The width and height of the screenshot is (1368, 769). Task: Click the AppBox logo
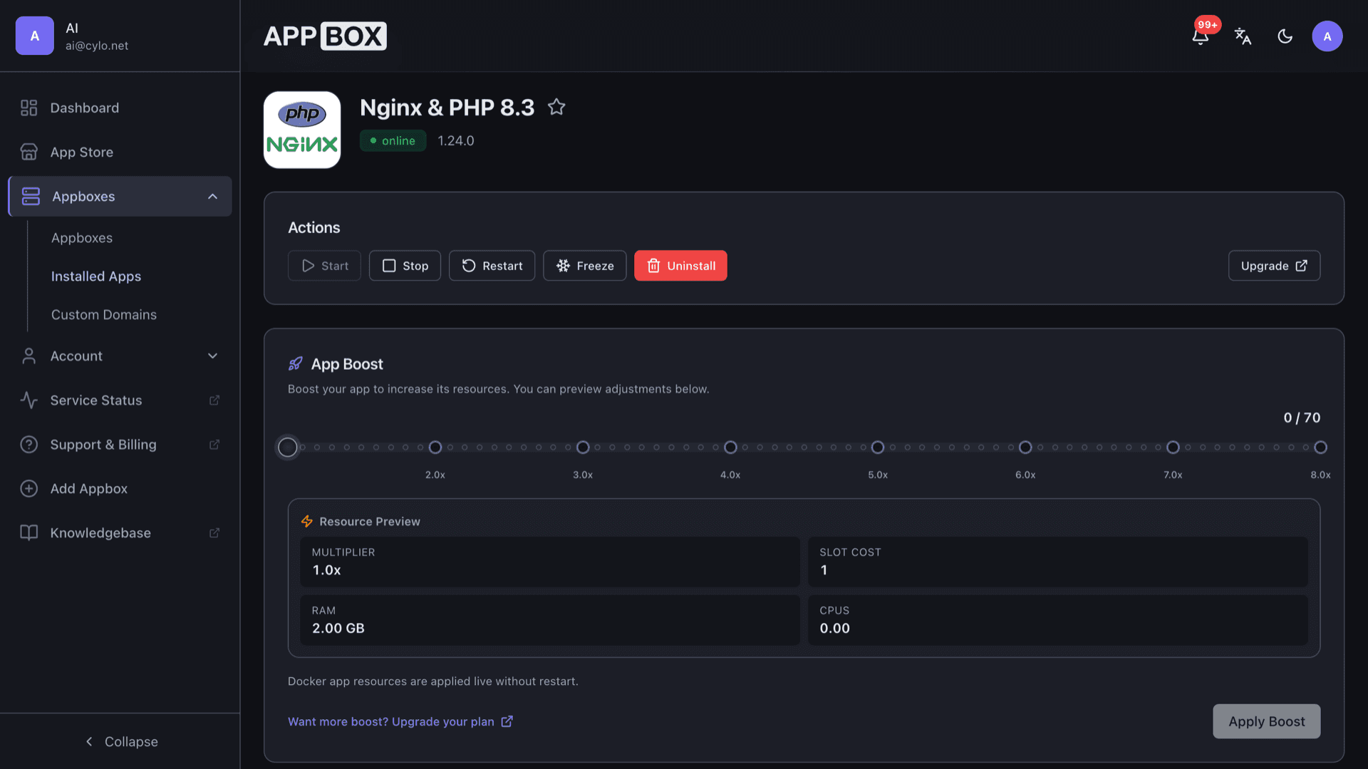[x=325, y=36]
